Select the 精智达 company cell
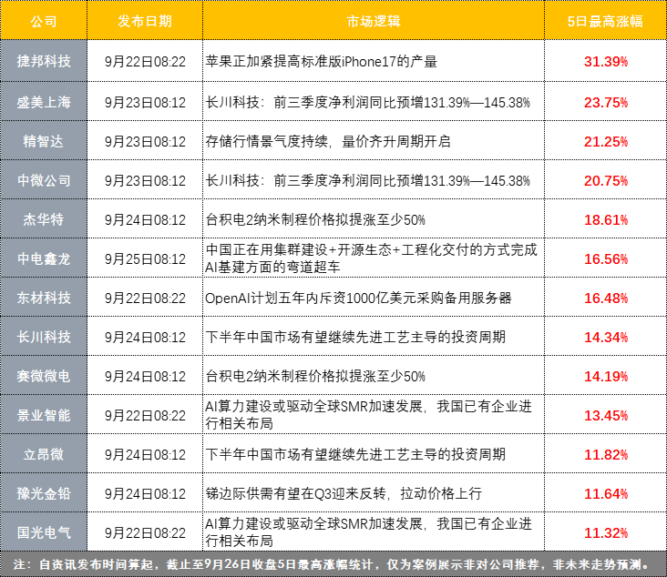The image size is (667, 577). click(x=44, y=141)
